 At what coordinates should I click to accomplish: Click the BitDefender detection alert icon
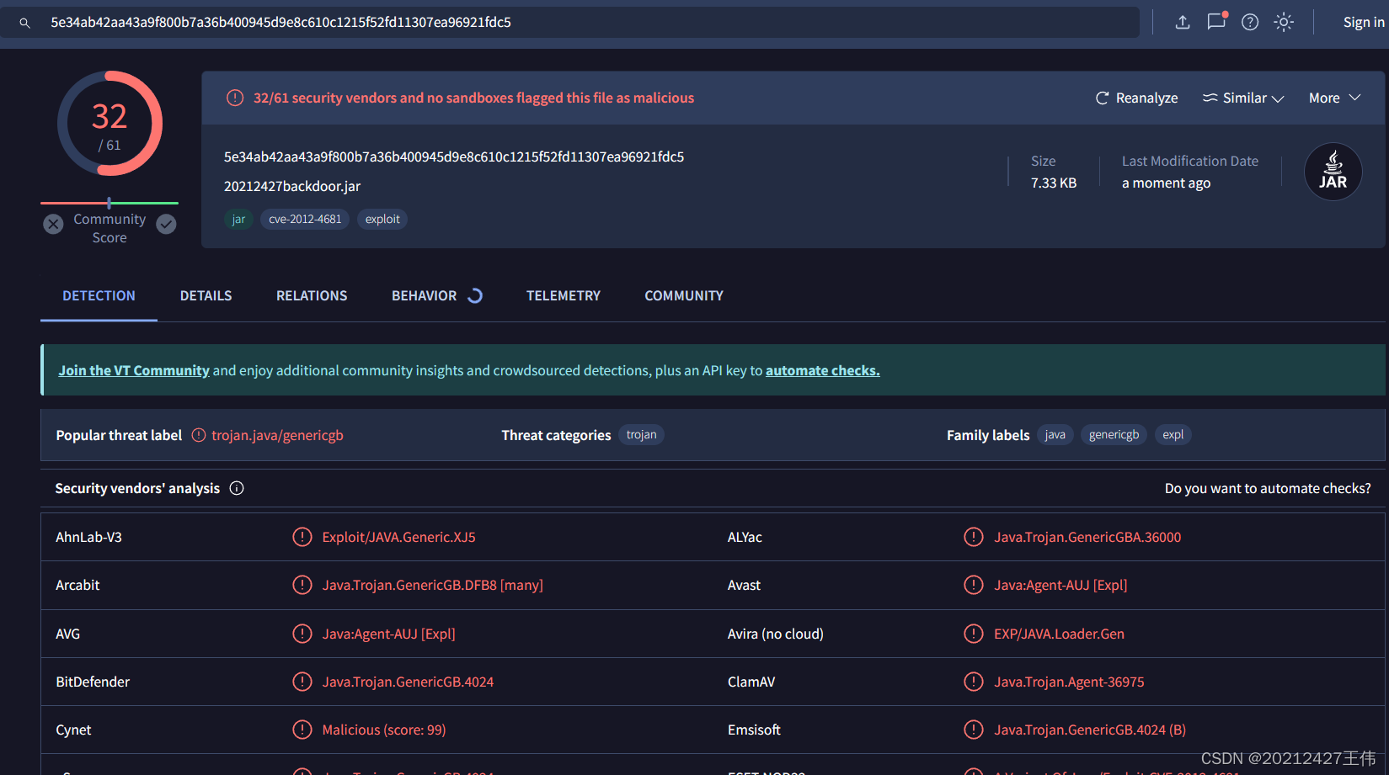pyautogui.click(x=302, y=682)
